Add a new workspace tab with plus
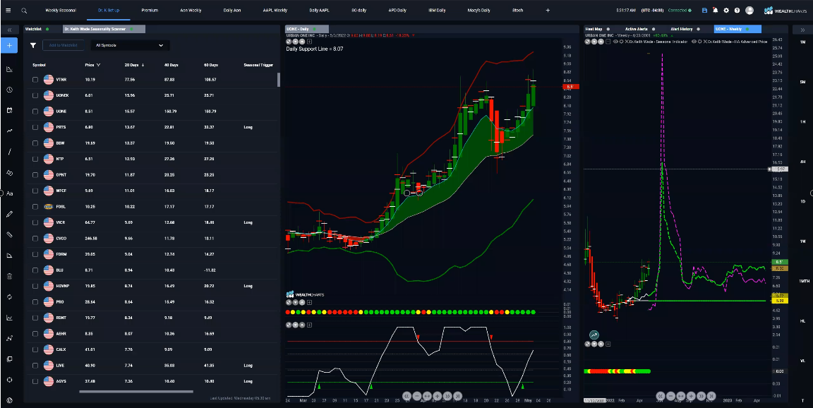The width and height of the screenshot is (813, 408). pyautogui.click(x=548, y=11)
